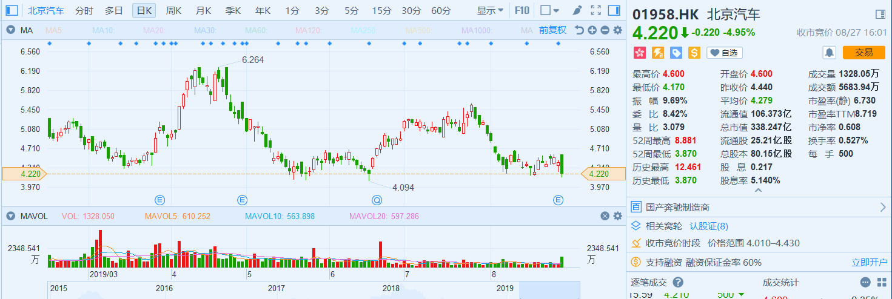Click the 逐笔成交 help question icon

pos(678,282)
